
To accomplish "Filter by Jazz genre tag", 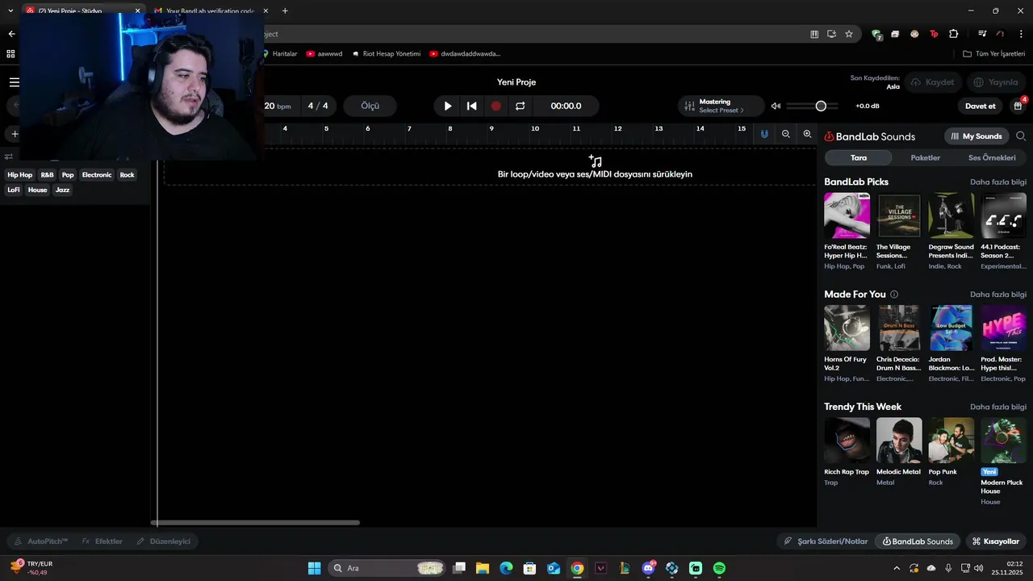I will point(63,190).
